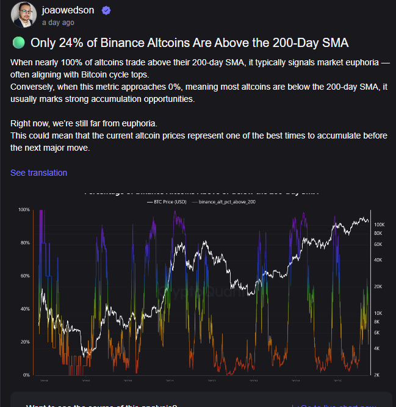
Task: Click the CryptoQuant watermark in the chart center
Action: (201, 292)
